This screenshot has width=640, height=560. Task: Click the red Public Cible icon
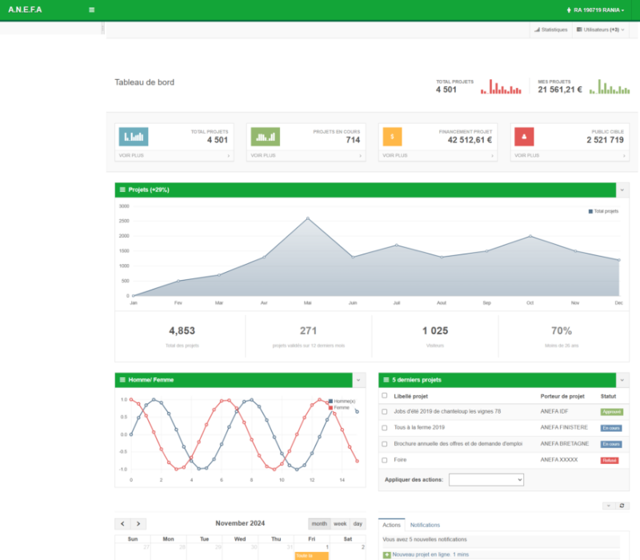pyautogui.click(x=524, y=136)
